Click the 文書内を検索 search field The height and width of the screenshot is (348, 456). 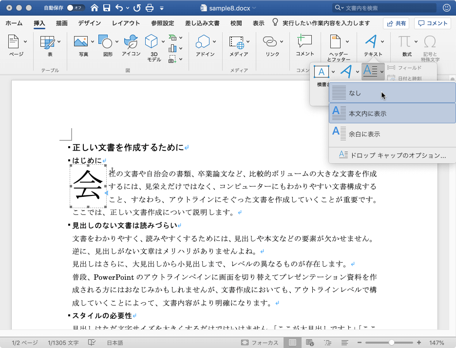tap(384, 8)
